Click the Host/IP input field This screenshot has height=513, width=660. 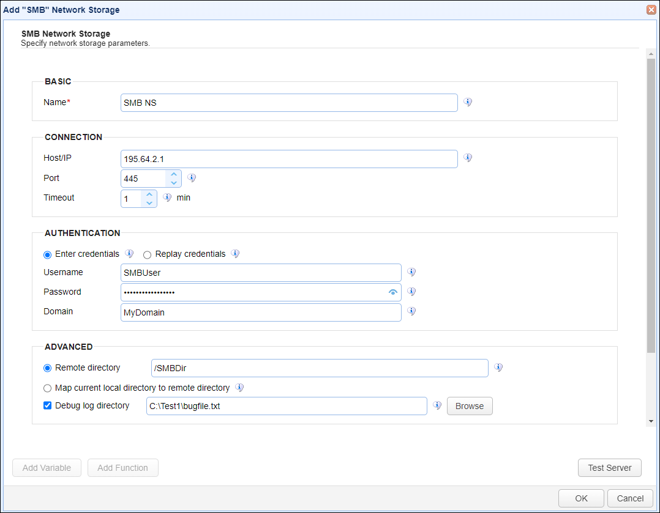click(289, 159)
